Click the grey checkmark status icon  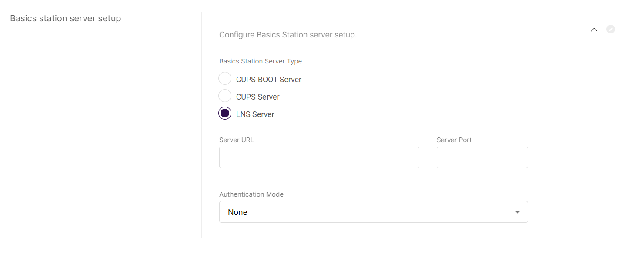point(611,29)
